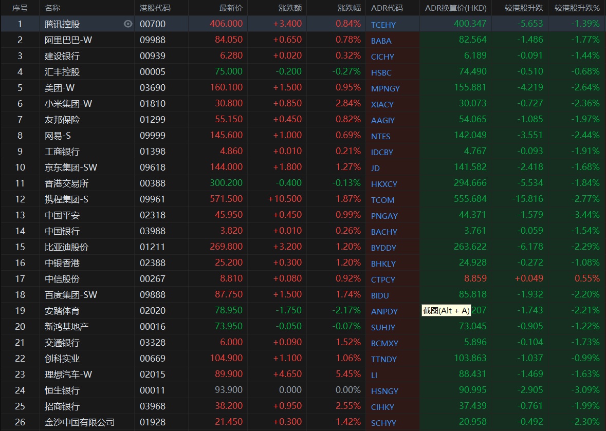Sort the table by 涨跌幅 header
Screen dimensions: 606x431
[349, 8]
